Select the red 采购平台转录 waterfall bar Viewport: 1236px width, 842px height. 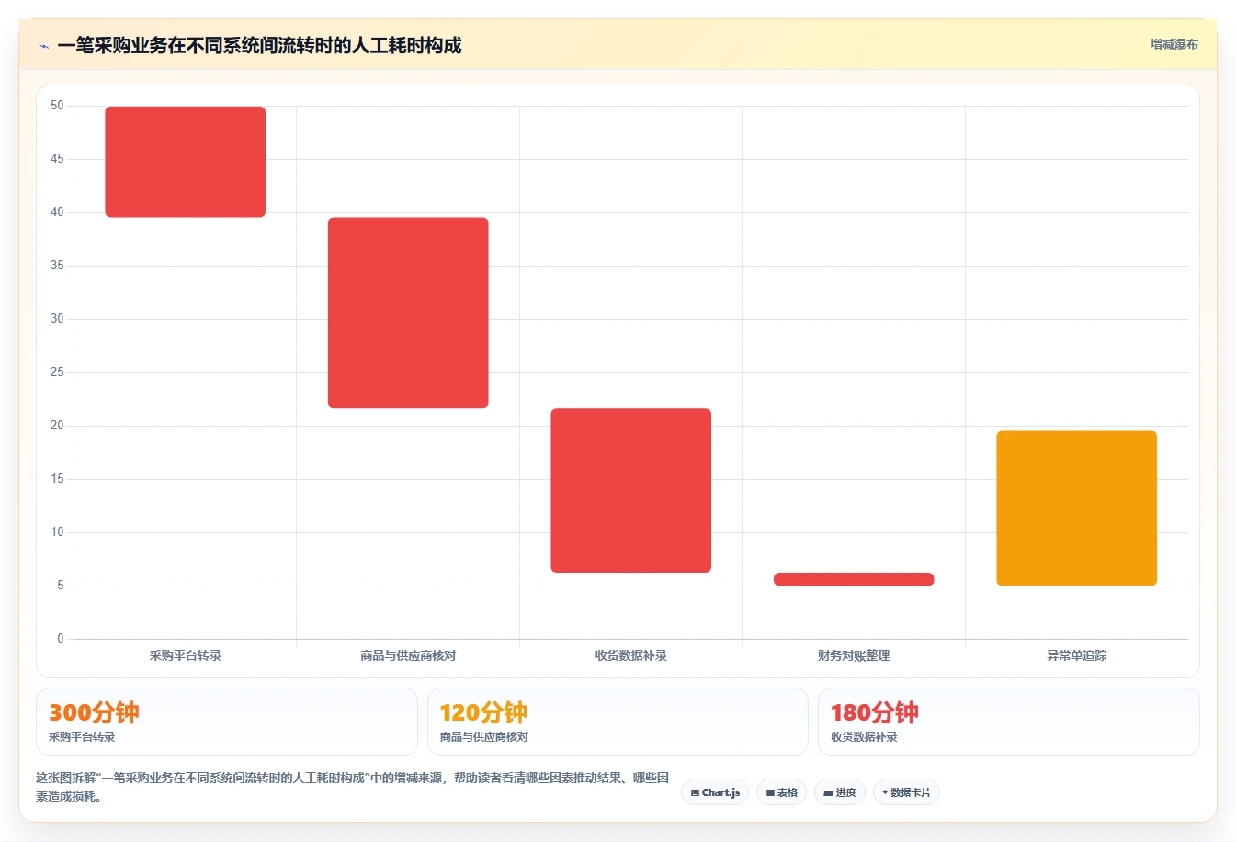pyautogui.click(x=186, y=162)
